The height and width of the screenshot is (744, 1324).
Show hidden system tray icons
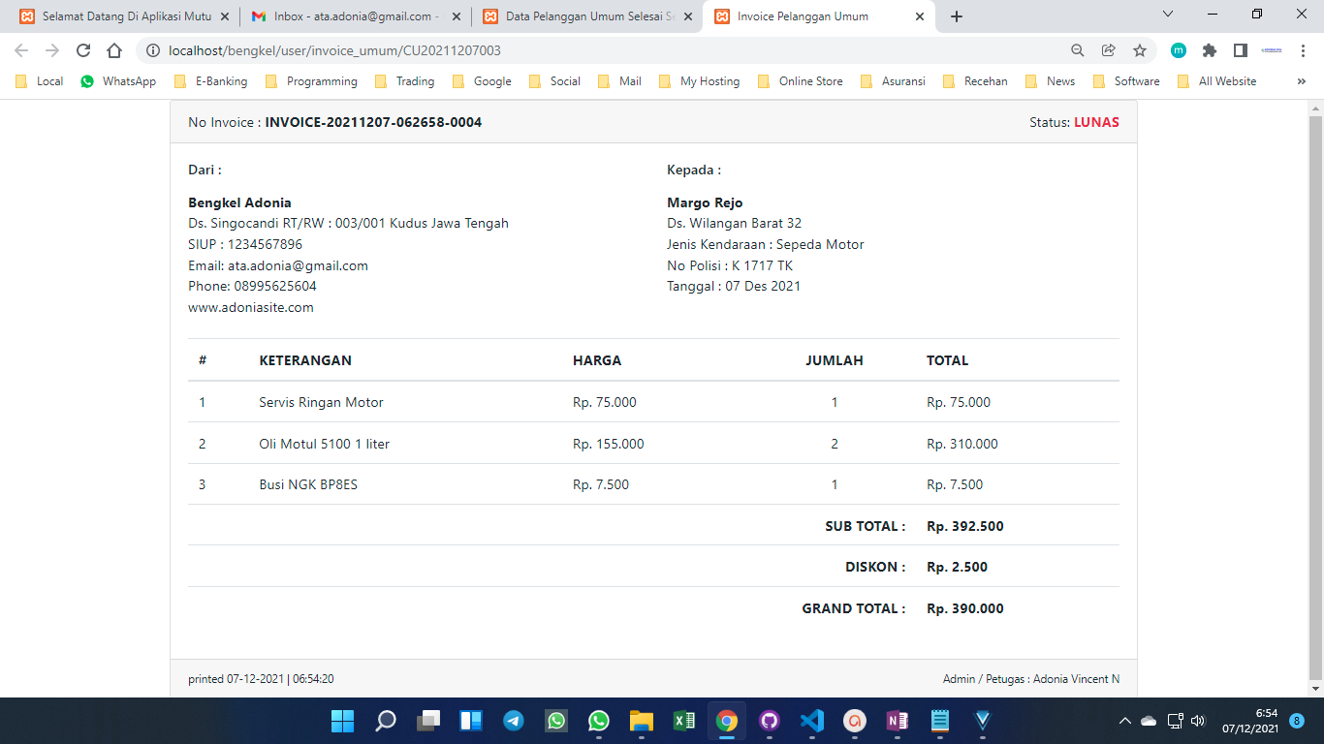tap(1124, 721)
